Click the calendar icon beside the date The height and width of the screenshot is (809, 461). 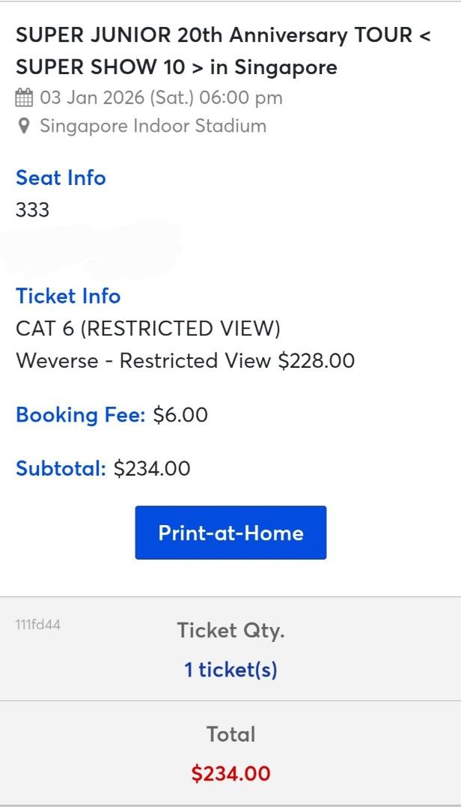pyautogui.click(x=25, y=97)
